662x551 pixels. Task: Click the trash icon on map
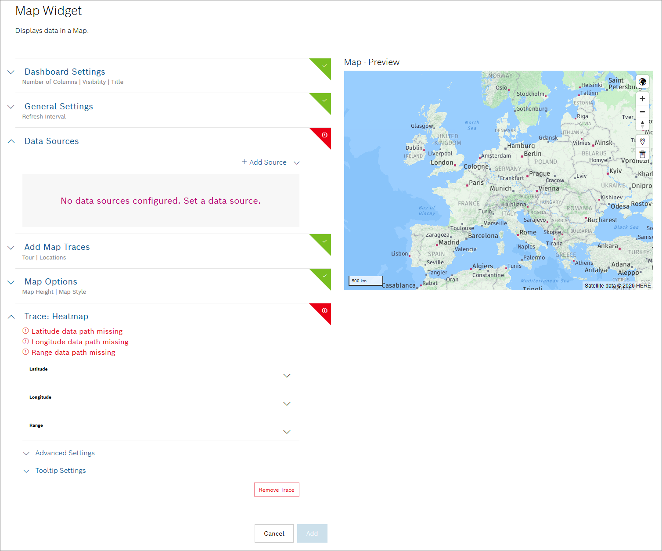[x=642, y=154]
